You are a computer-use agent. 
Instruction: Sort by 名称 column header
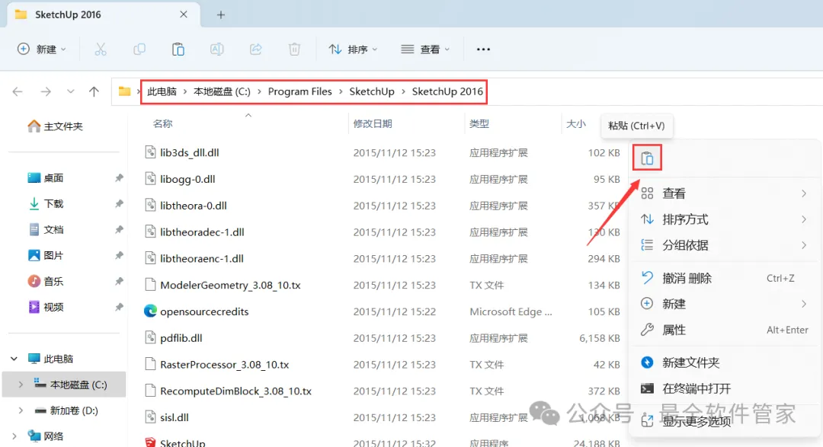[x=163, y=124]
